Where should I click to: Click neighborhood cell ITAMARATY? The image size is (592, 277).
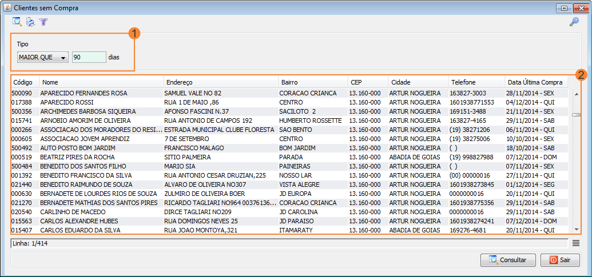(296, 230)
